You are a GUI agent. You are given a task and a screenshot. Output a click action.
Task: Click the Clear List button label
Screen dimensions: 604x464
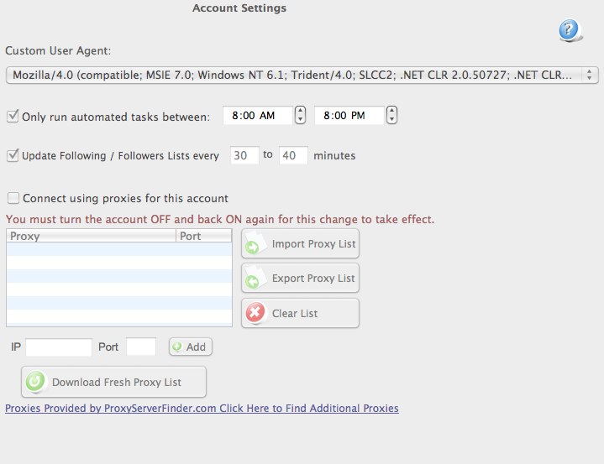(295, 313)
